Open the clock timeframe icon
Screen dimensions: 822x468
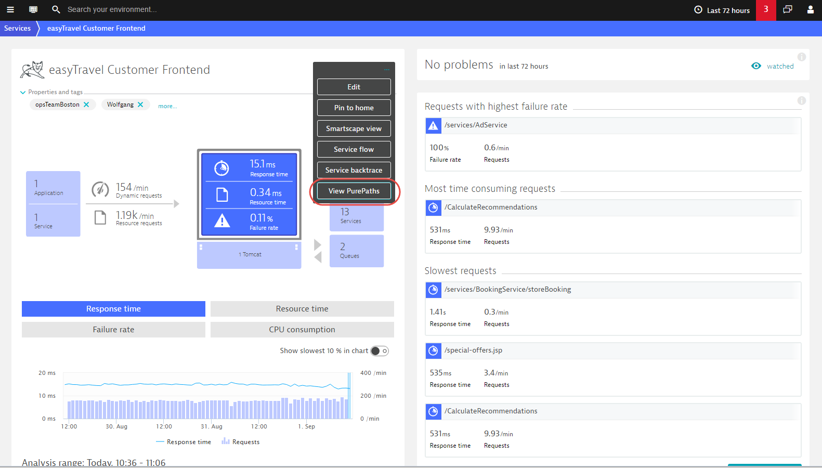tap(698, 10)
